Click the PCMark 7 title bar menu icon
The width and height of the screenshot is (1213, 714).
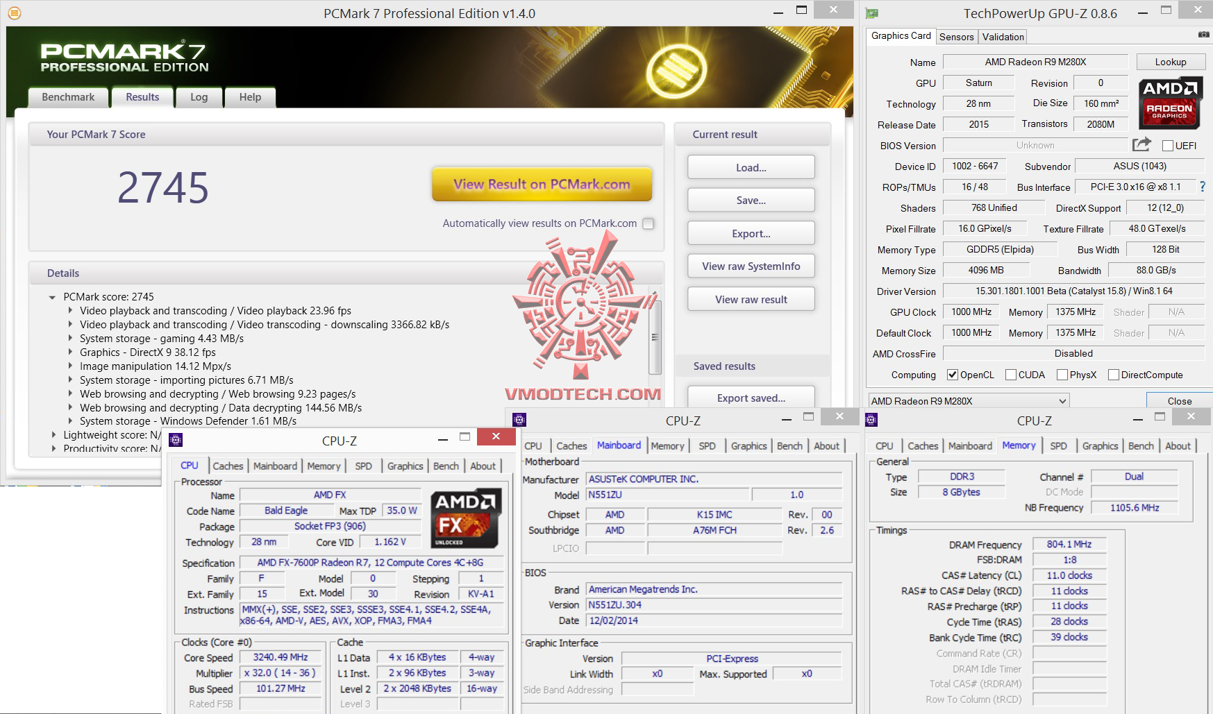point(15,13)
